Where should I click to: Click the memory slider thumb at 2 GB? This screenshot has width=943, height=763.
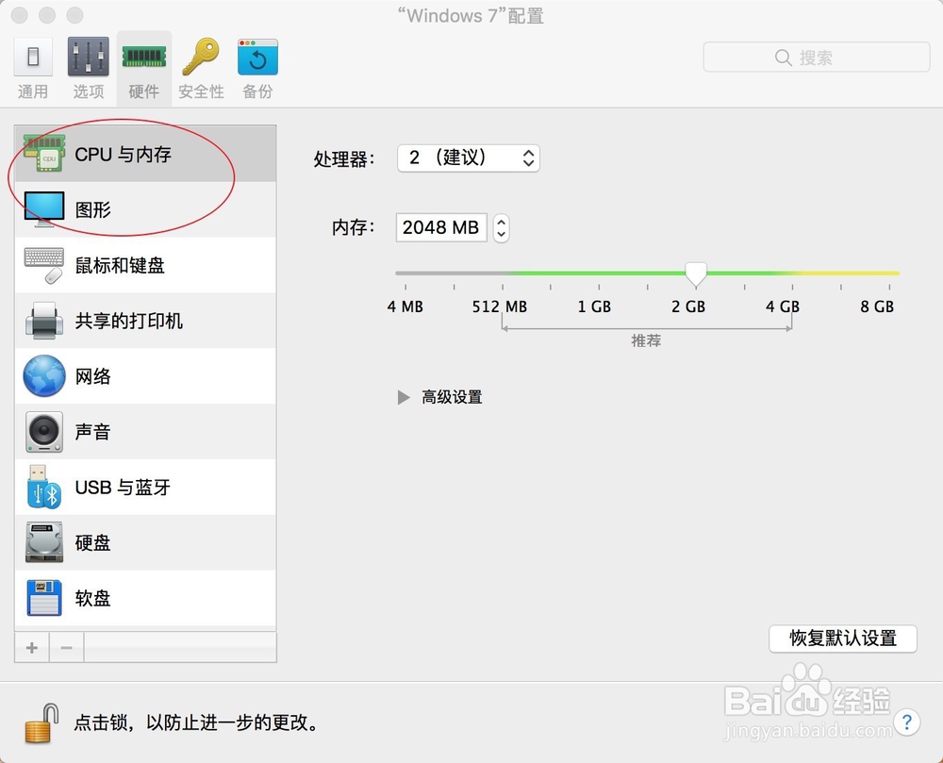(x=696, y=274)
